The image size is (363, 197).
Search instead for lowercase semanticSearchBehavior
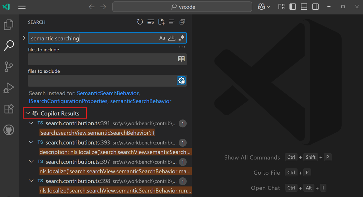pyautogui.click(x=141, y=101)
